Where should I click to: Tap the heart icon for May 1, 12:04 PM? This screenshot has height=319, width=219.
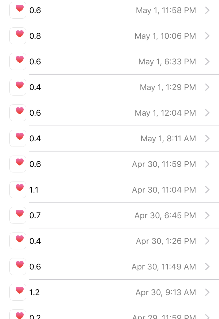18,113
